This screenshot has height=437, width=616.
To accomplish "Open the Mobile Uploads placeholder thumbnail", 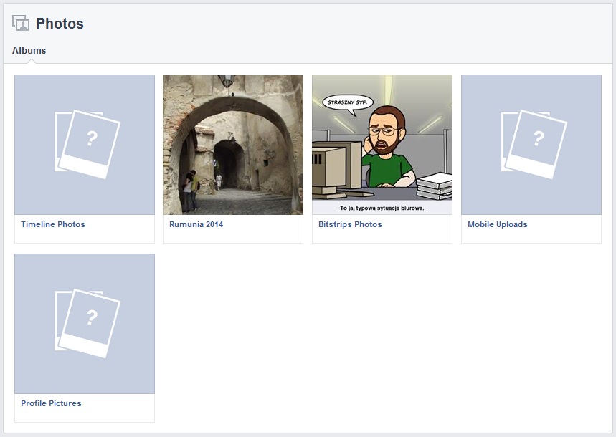I will (x=531, y=145).
